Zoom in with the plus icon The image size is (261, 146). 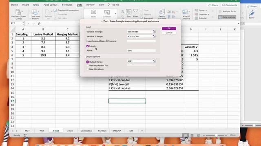226,135
